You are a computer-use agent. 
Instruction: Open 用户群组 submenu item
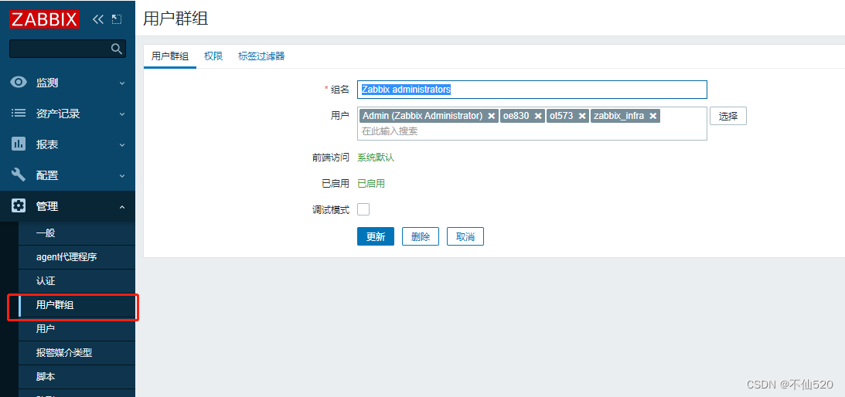coord(77,305)
